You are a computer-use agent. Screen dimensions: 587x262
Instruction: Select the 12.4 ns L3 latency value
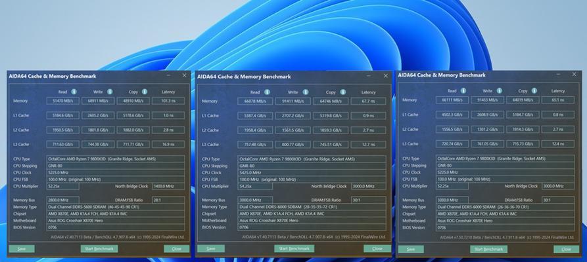click(558, 143)
